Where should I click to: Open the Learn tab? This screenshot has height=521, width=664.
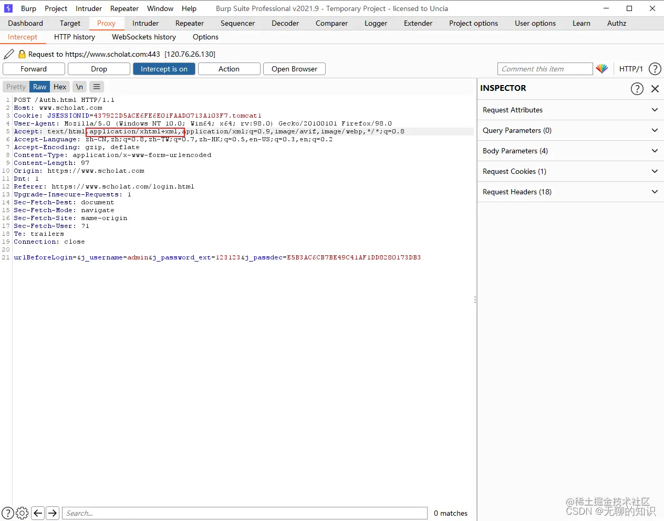tap(582, 23)
